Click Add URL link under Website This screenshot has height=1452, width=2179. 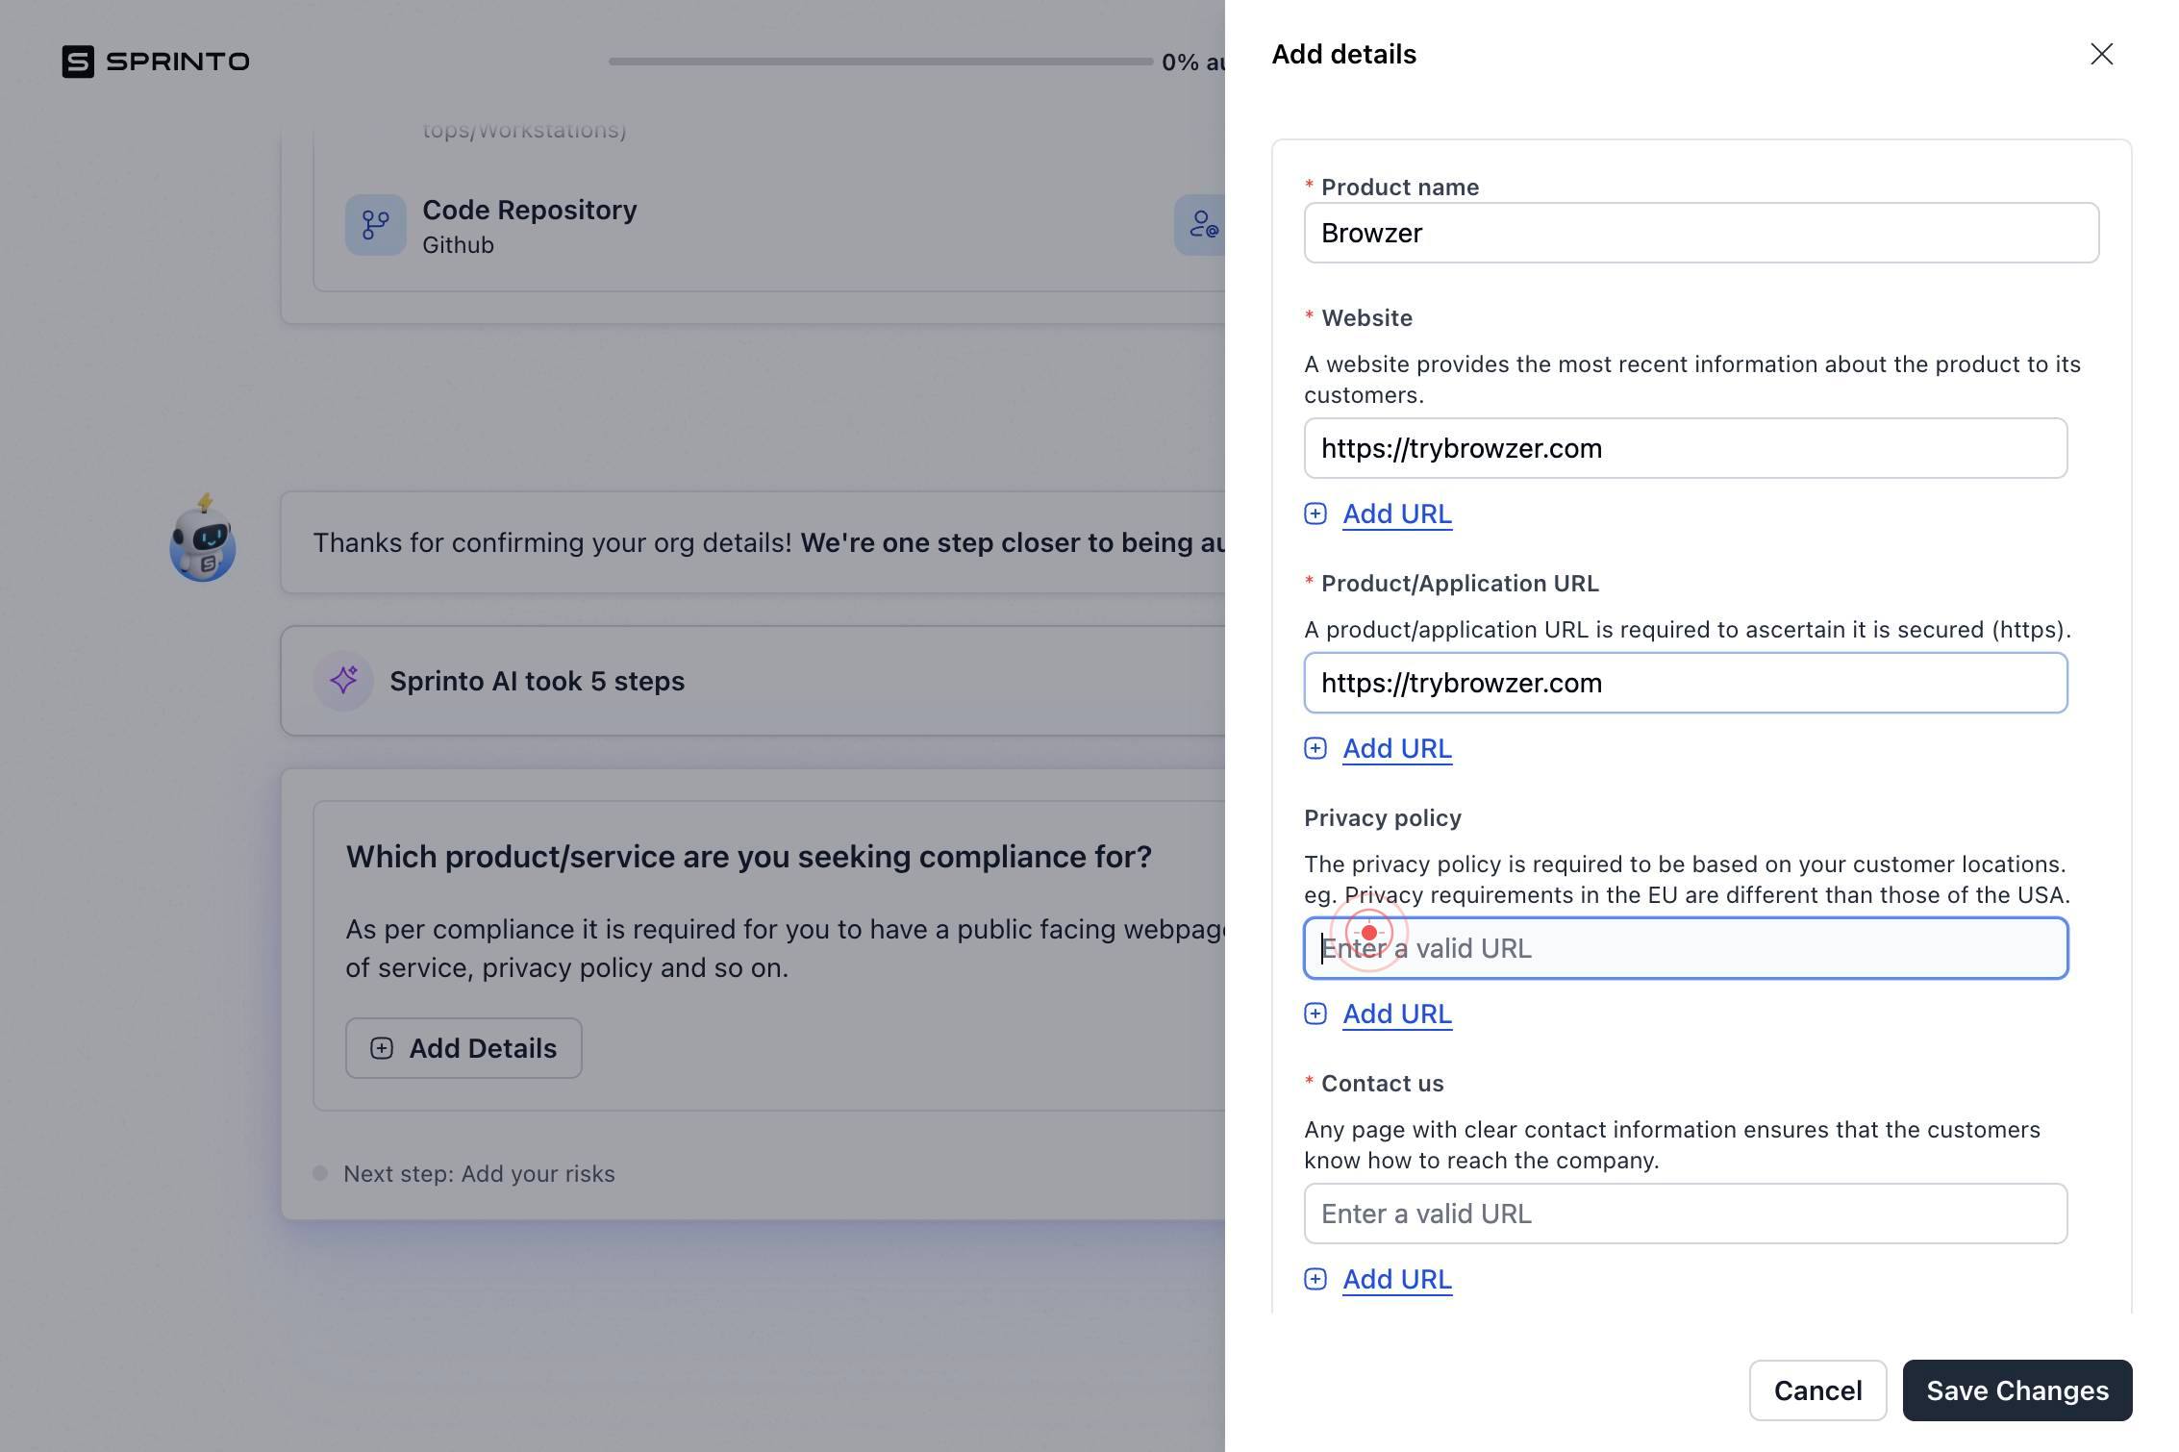pos(1397,513)
